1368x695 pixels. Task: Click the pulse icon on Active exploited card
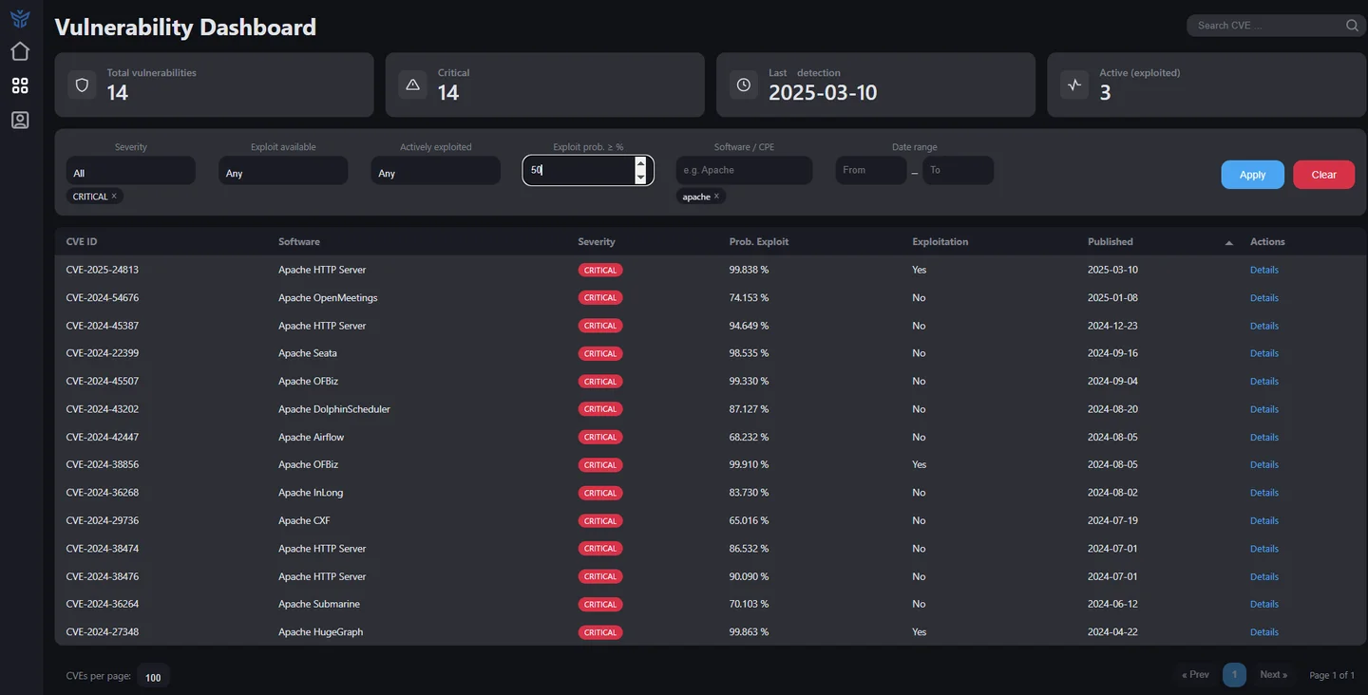(x=1074, y=85)
